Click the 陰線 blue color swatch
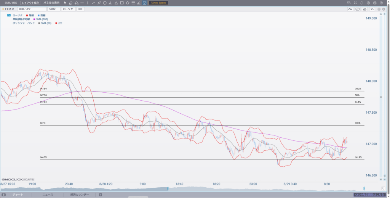Viewport: 390px width, 198px height. [x=38, y=15]
